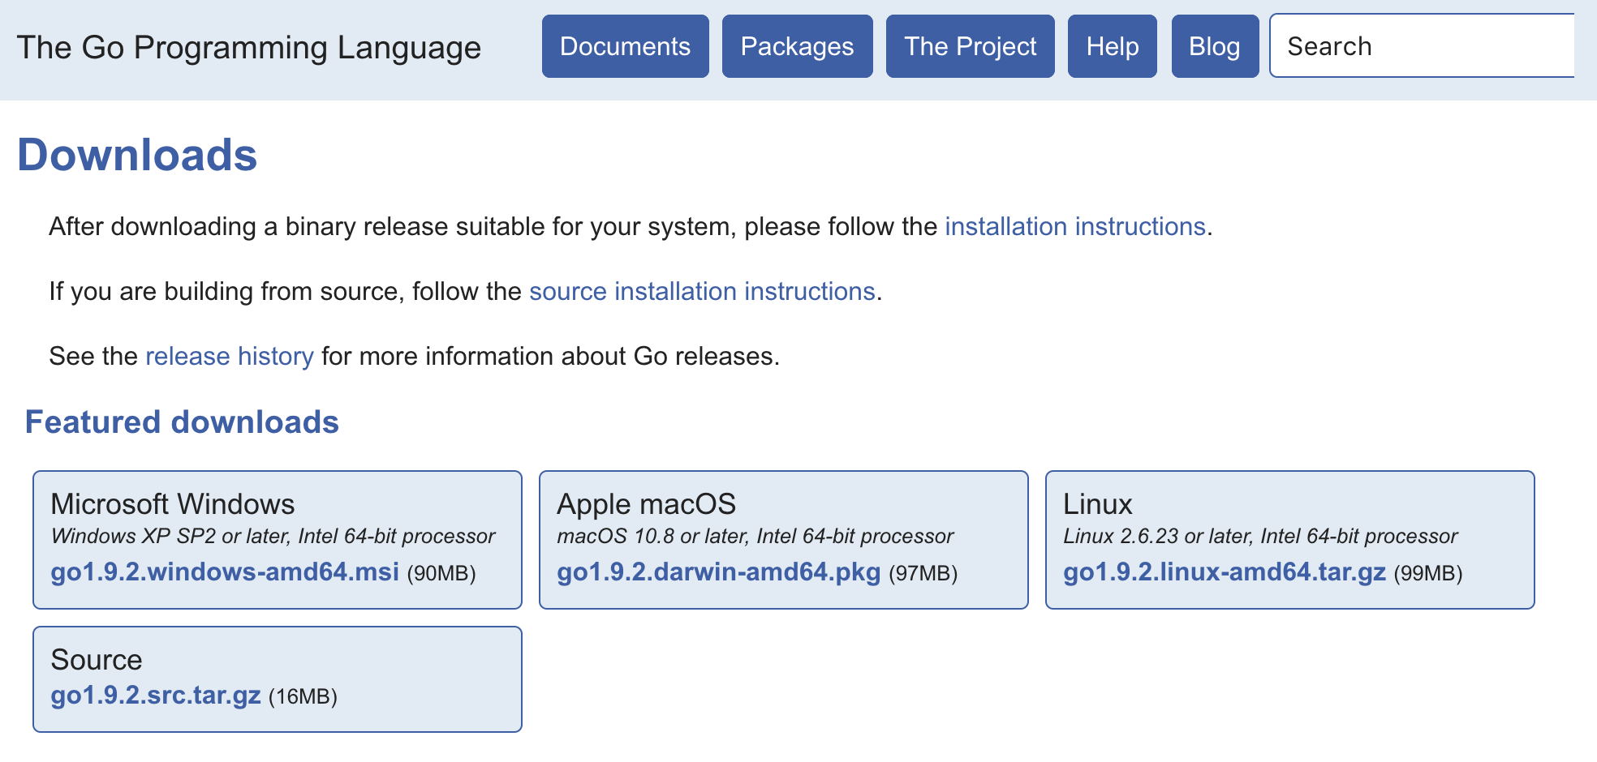Select the Apple macOS card title
The image size is (1597, 762).
point(646,504)
